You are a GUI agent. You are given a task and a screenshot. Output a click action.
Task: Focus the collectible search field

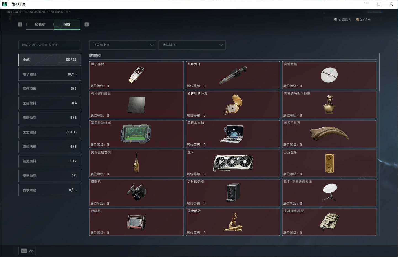pyautogui.click(x=50, y=45)
